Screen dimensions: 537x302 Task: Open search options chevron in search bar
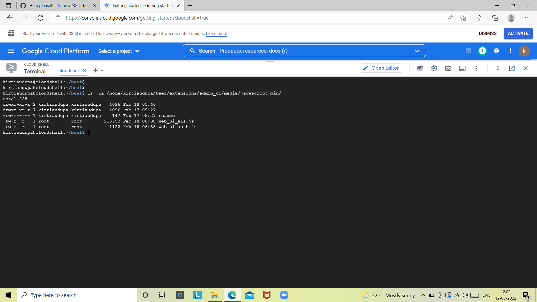[x=417, y=51]
